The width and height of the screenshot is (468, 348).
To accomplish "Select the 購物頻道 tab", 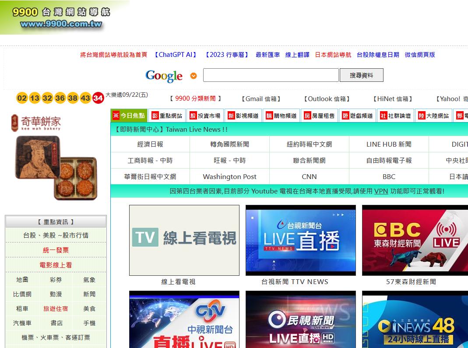I will [x=281, y=116].
